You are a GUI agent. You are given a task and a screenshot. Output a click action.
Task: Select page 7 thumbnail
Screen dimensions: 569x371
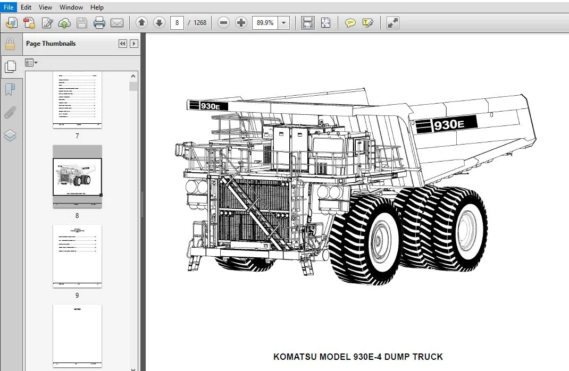click(x=77, y=99)
